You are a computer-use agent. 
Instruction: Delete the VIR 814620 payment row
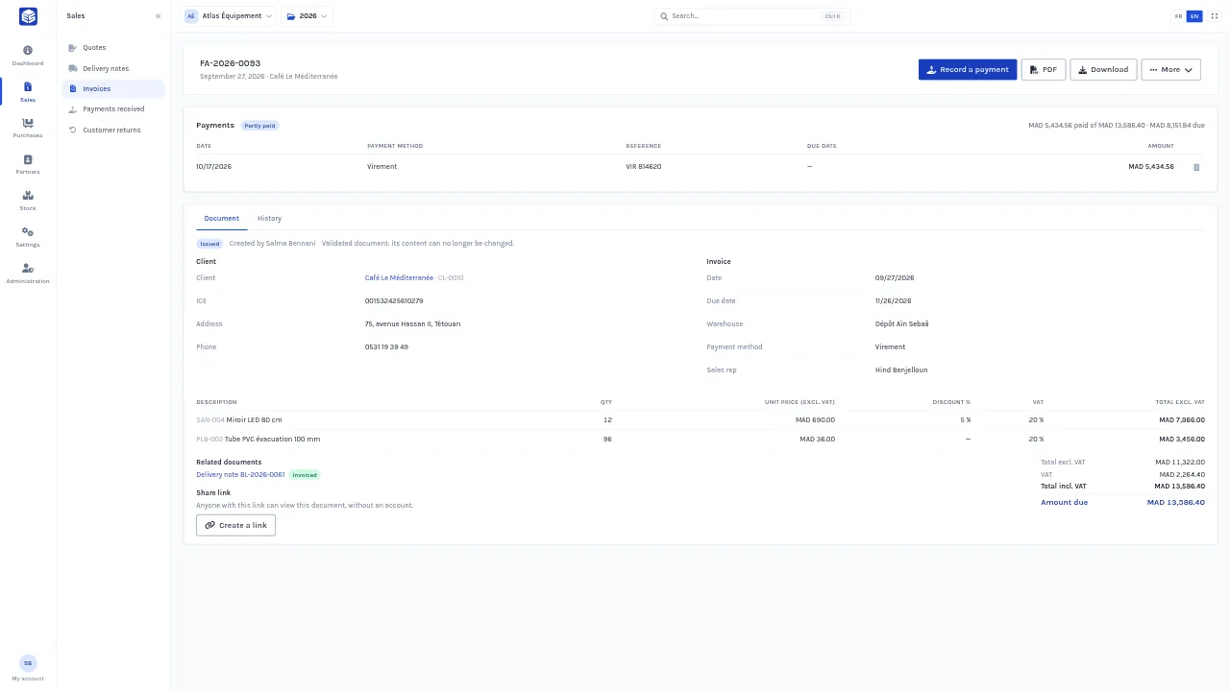click(1196, 167)
